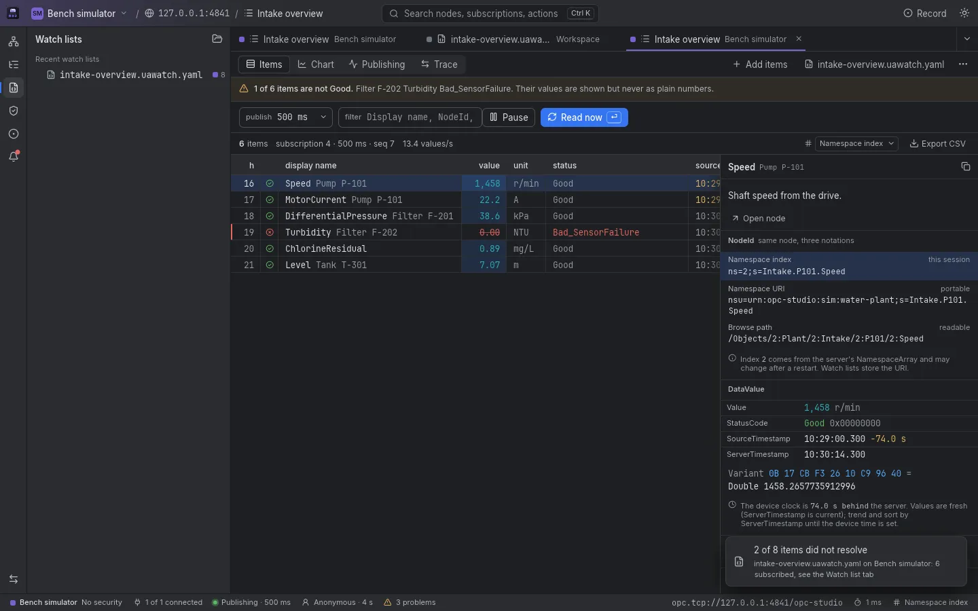Open intake-overview.uawatch.yaml in Recent watch lists

pyautogui.click(x=131, y=75)
